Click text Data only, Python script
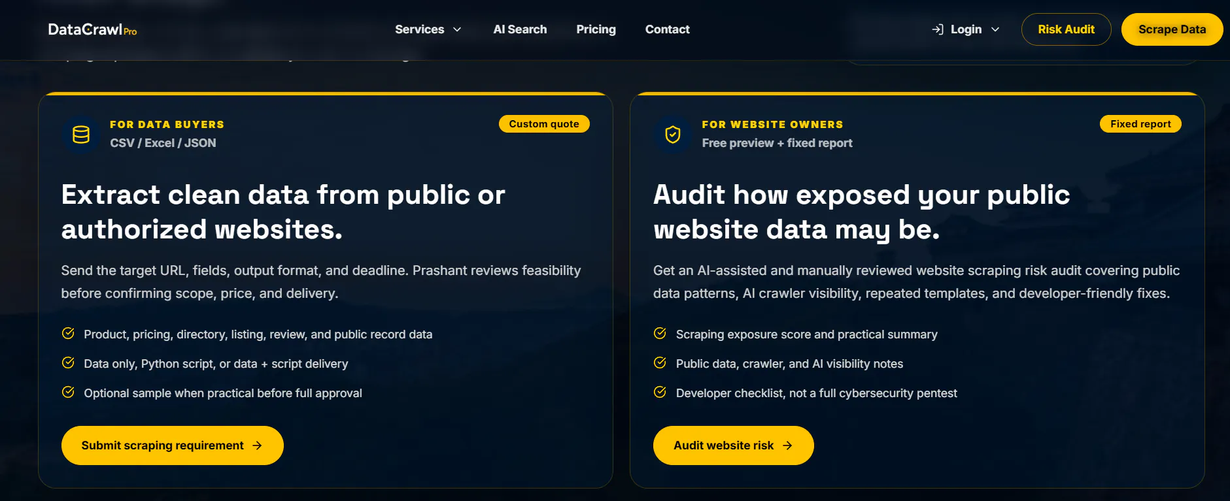The width and height of the screenshot is (1230, 501). (x=216, y=364)
